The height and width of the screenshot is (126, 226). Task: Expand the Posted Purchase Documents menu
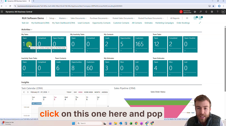click(151, 18)
